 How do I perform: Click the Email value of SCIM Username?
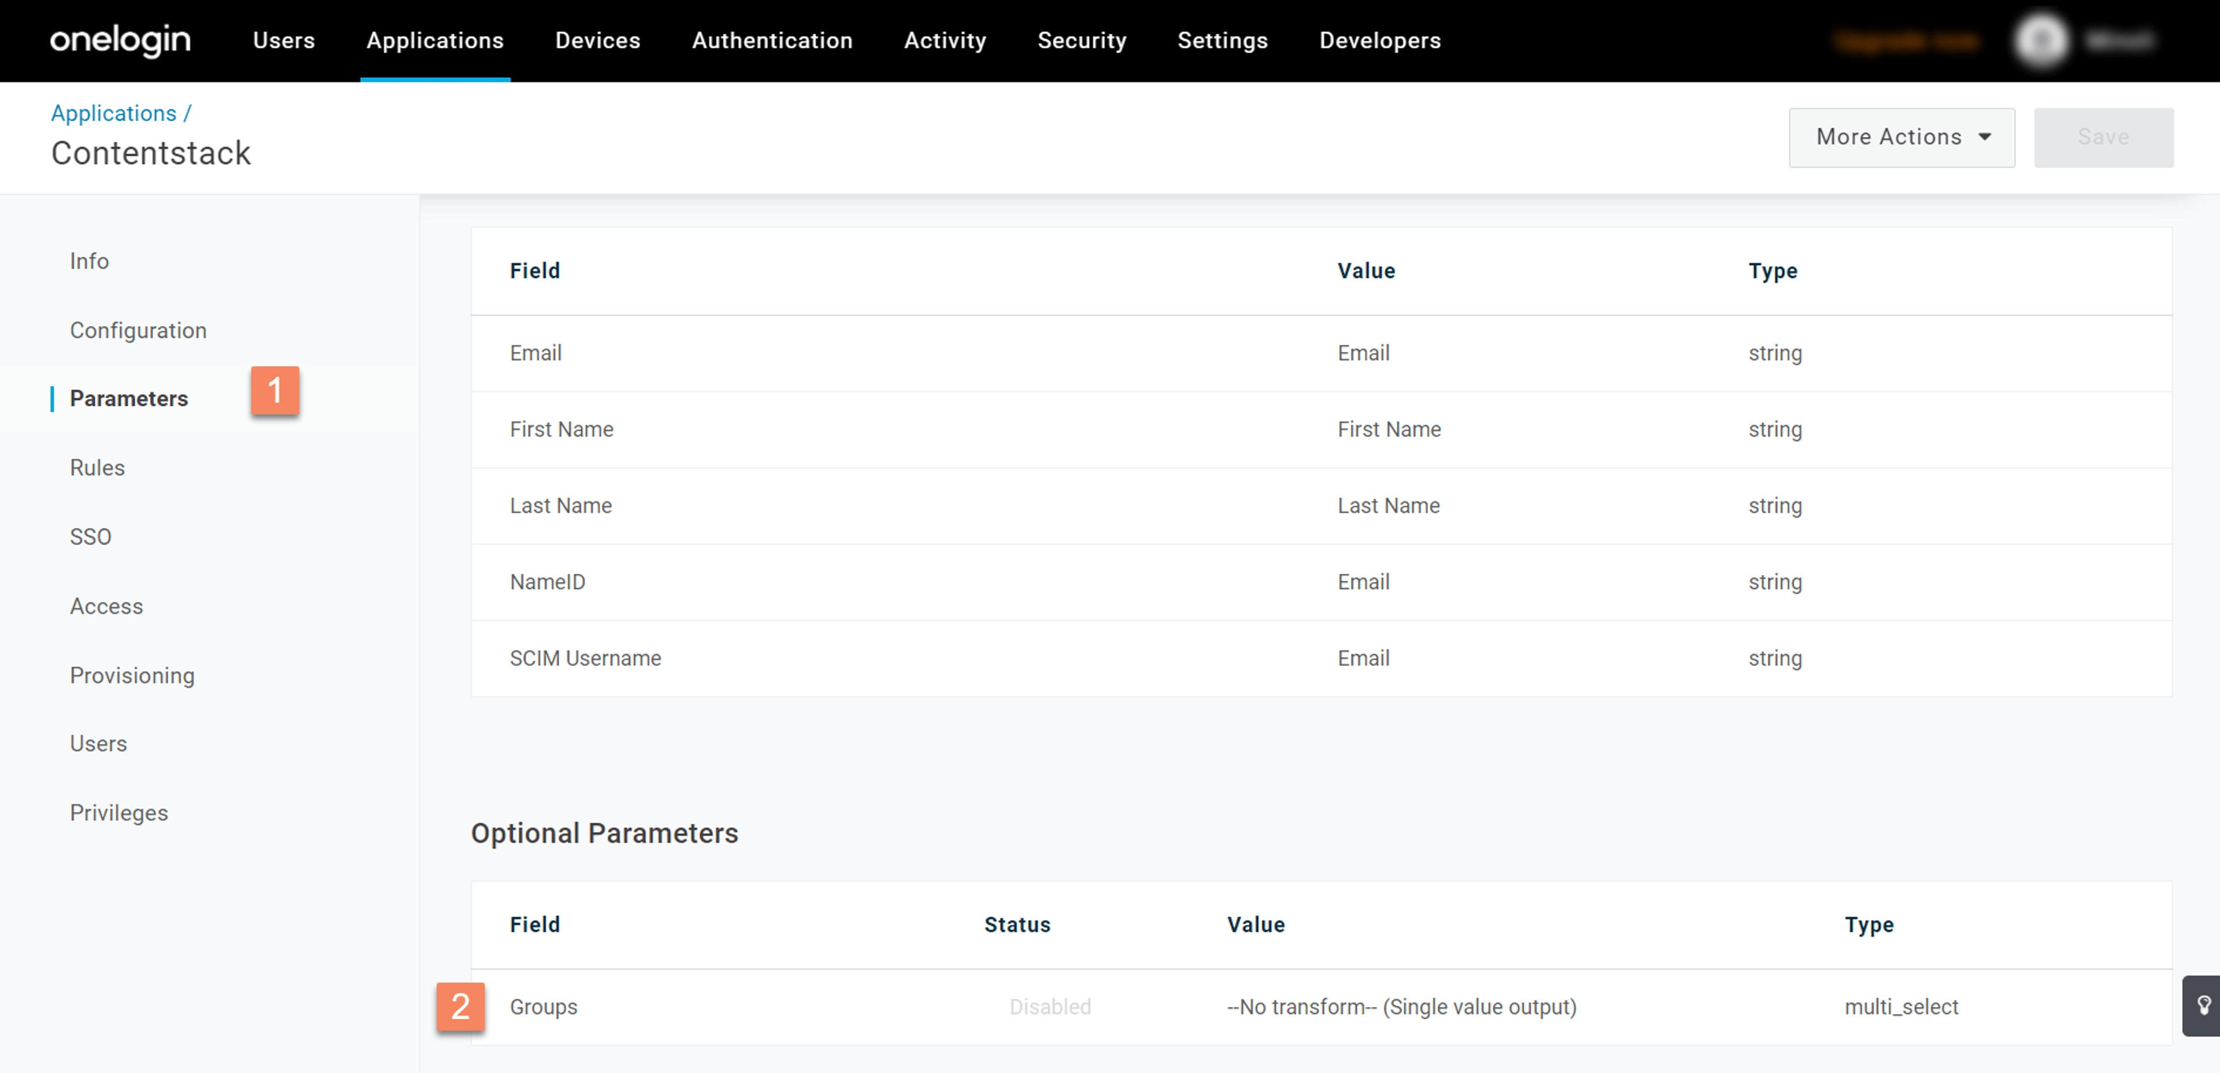pos(1363,658)
